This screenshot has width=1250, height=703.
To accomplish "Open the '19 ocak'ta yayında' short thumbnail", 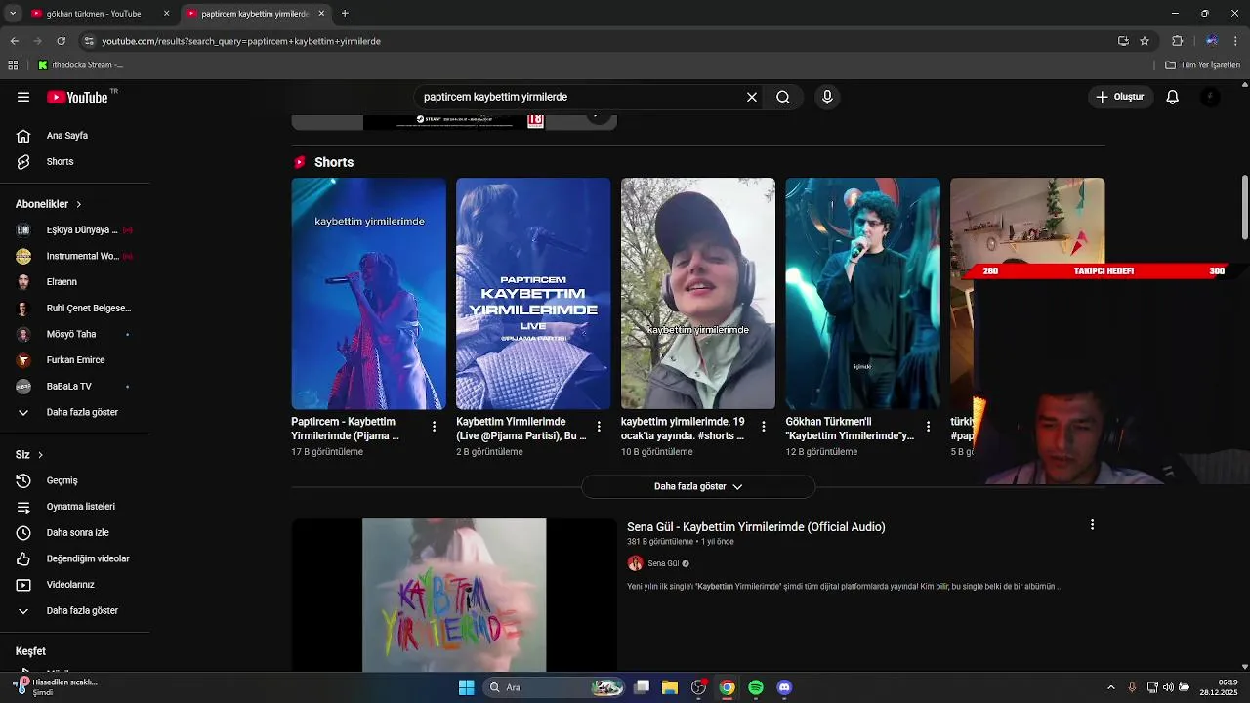I will click(x=698, y=293).
